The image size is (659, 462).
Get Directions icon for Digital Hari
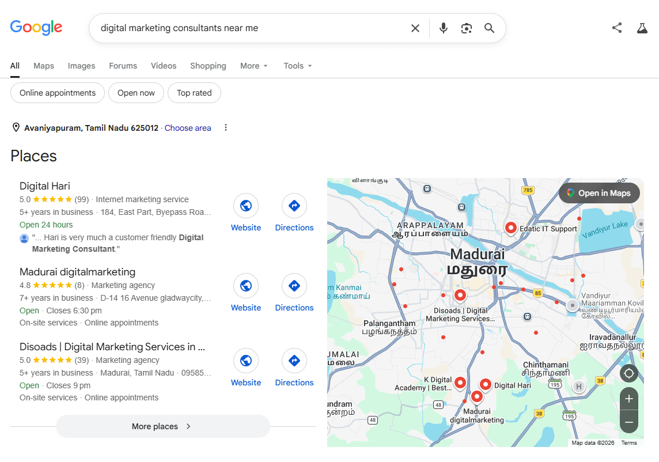[x=294, y=206]
